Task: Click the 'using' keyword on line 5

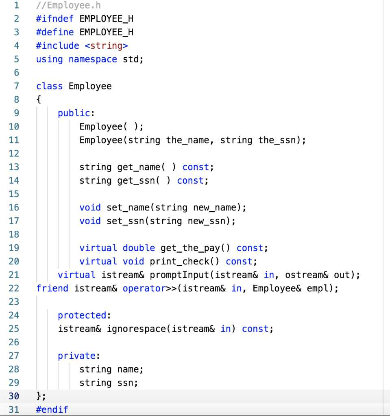Action: click(50, 59)
